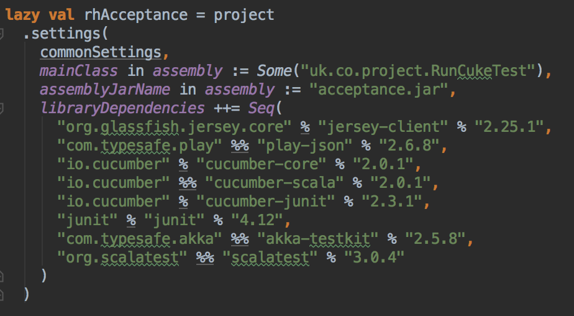Click the "acceptance.jar" string
Viewport: 574px width, 316px height.
[383, 90]
